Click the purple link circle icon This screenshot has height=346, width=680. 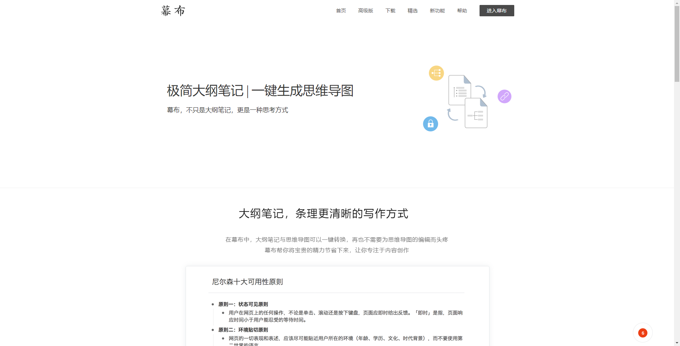(504, 96)
